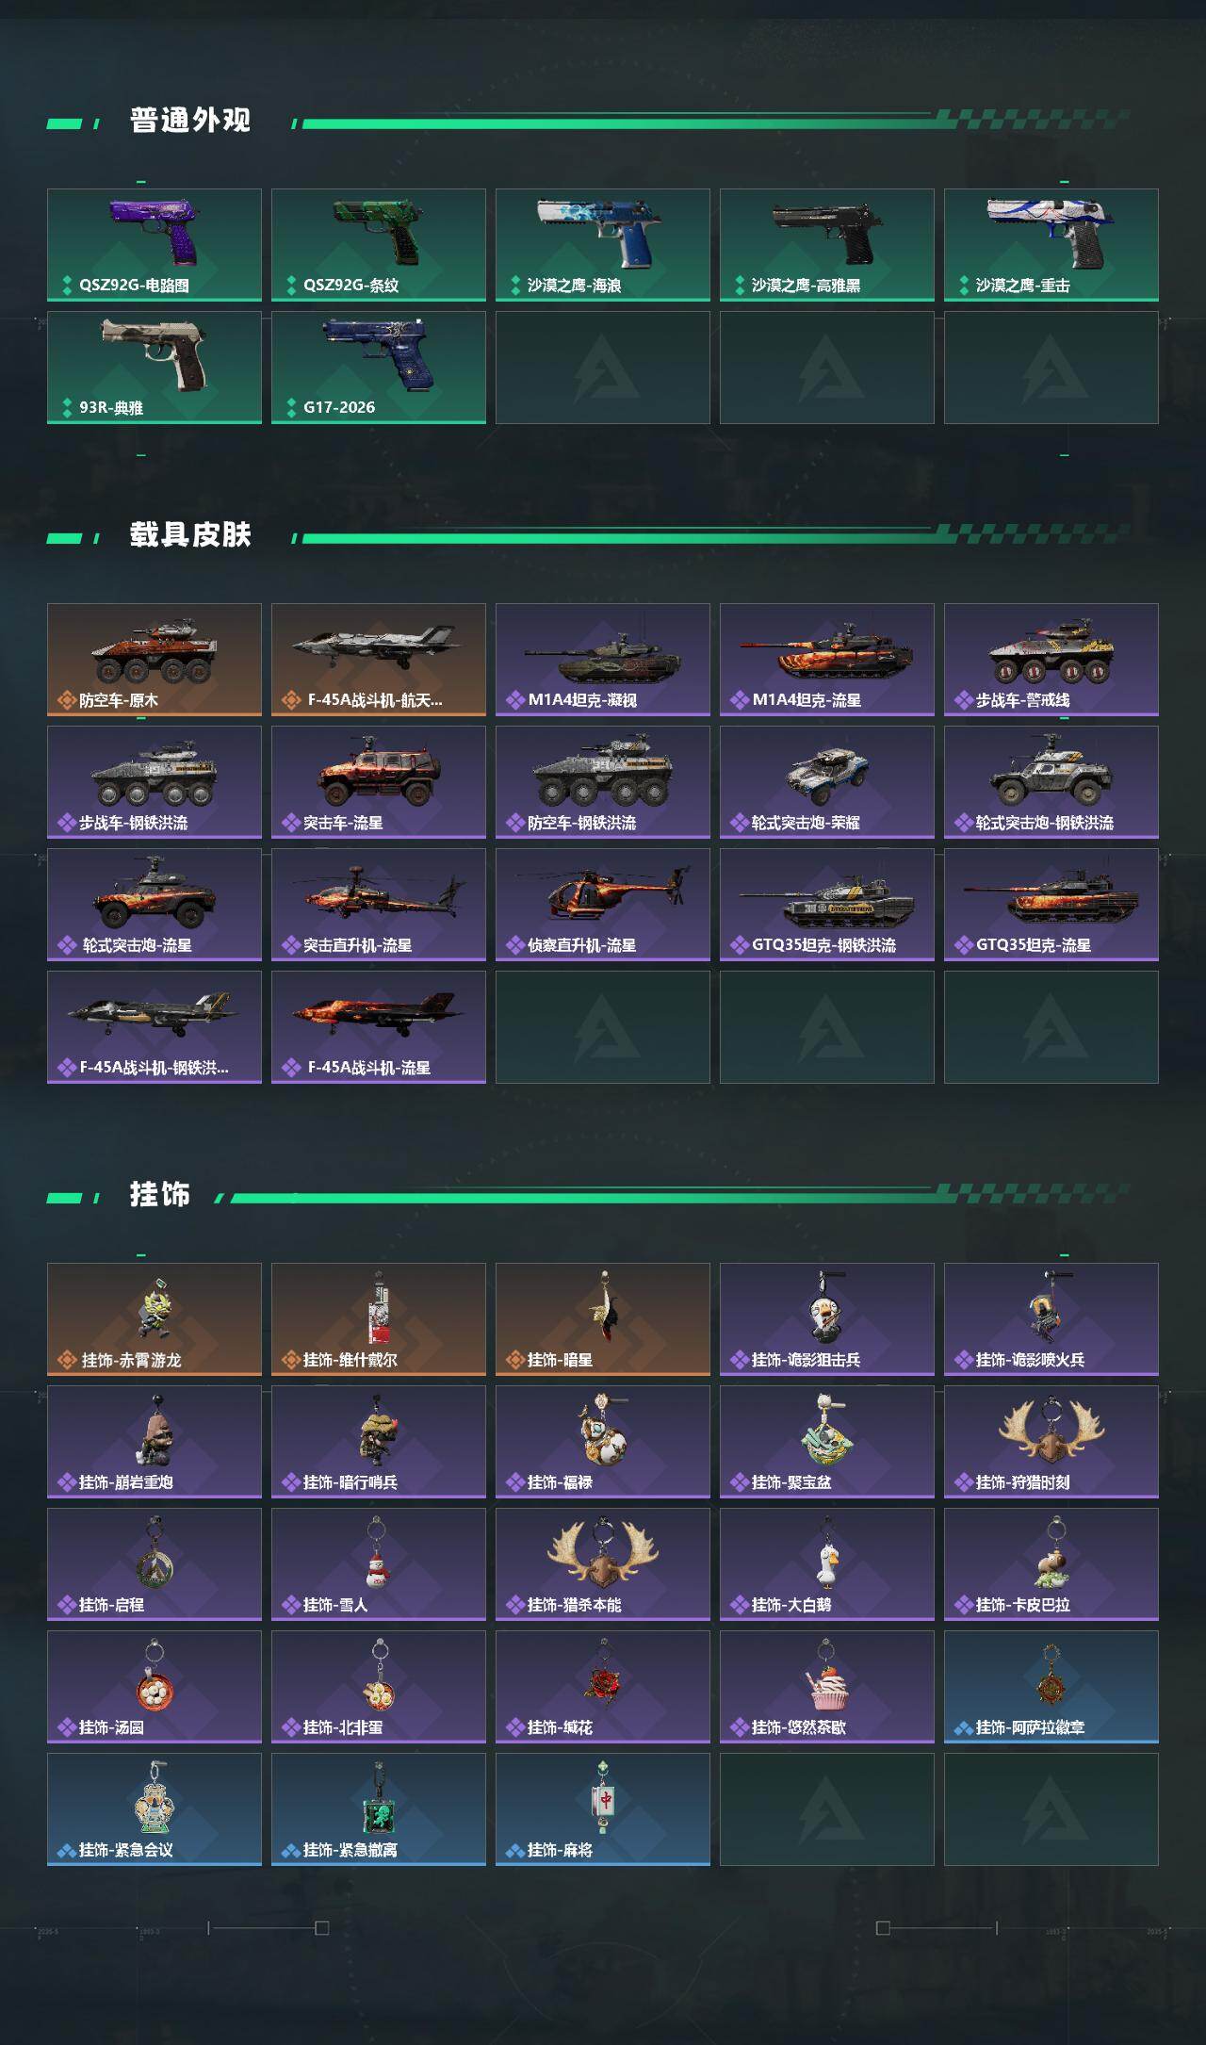
Task: Open the 沙漠之鹰-海浪 skin card
Action: pos(603,245)
